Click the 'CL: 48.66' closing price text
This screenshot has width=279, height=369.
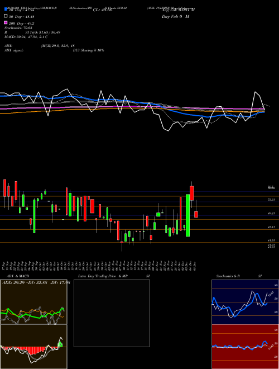(103, 10)
